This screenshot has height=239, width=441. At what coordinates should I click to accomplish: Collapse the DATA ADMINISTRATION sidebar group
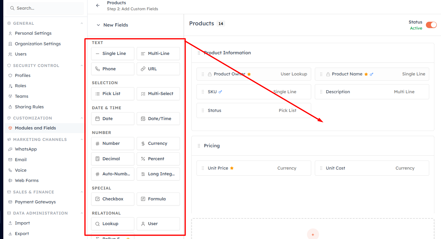click(81, 213)
